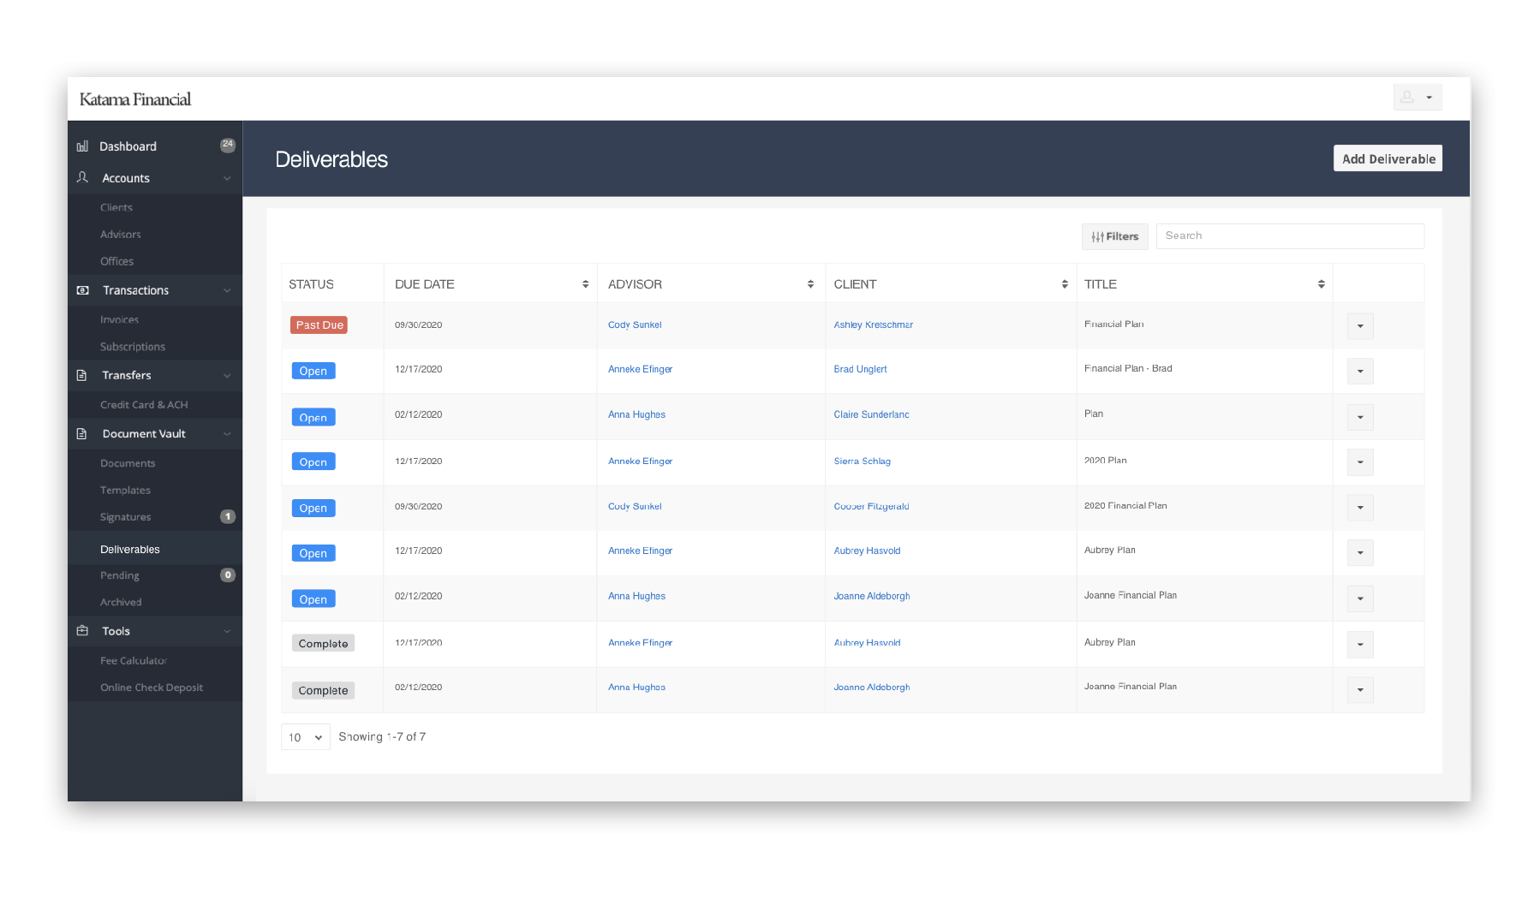Sort table by Title column
Viewport: 1540px width, 899px height.
(1322, 284)
